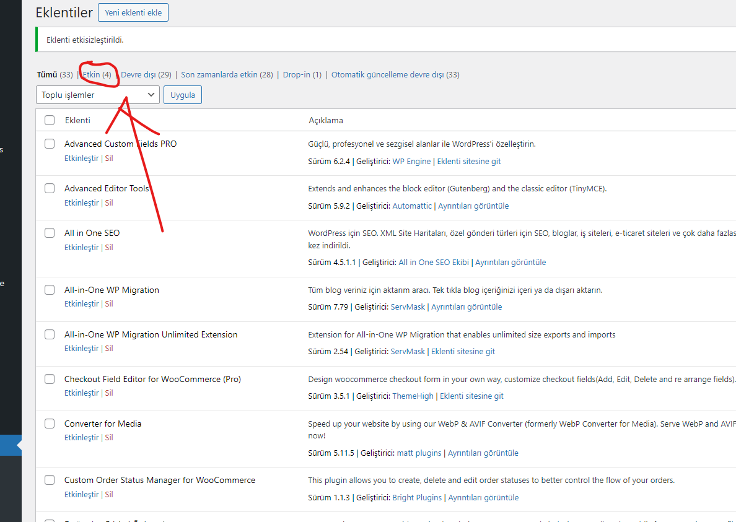
Task: Open the 'All in One SEO Ekibi' link
Action: tap(433, 262)
